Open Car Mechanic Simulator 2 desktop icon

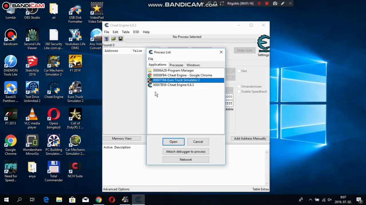tap(54, 66)
